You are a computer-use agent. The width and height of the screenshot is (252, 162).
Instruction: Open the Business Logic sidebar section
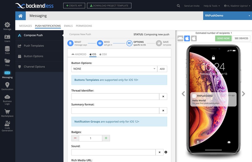pyautogui.click(x=7, y=99)
